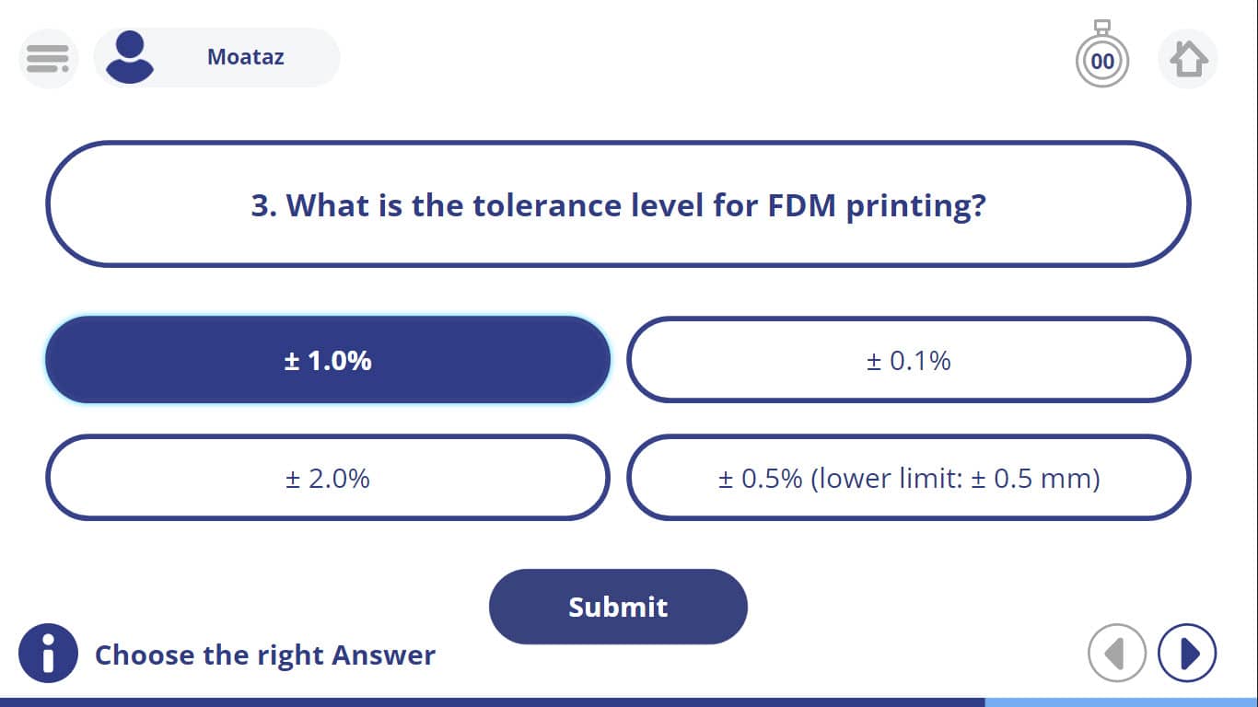Image resolution: width=1258 pixels, height=707 pixels.
Task: Click the completed dark part of progress bar
Action: coord(492,702)
